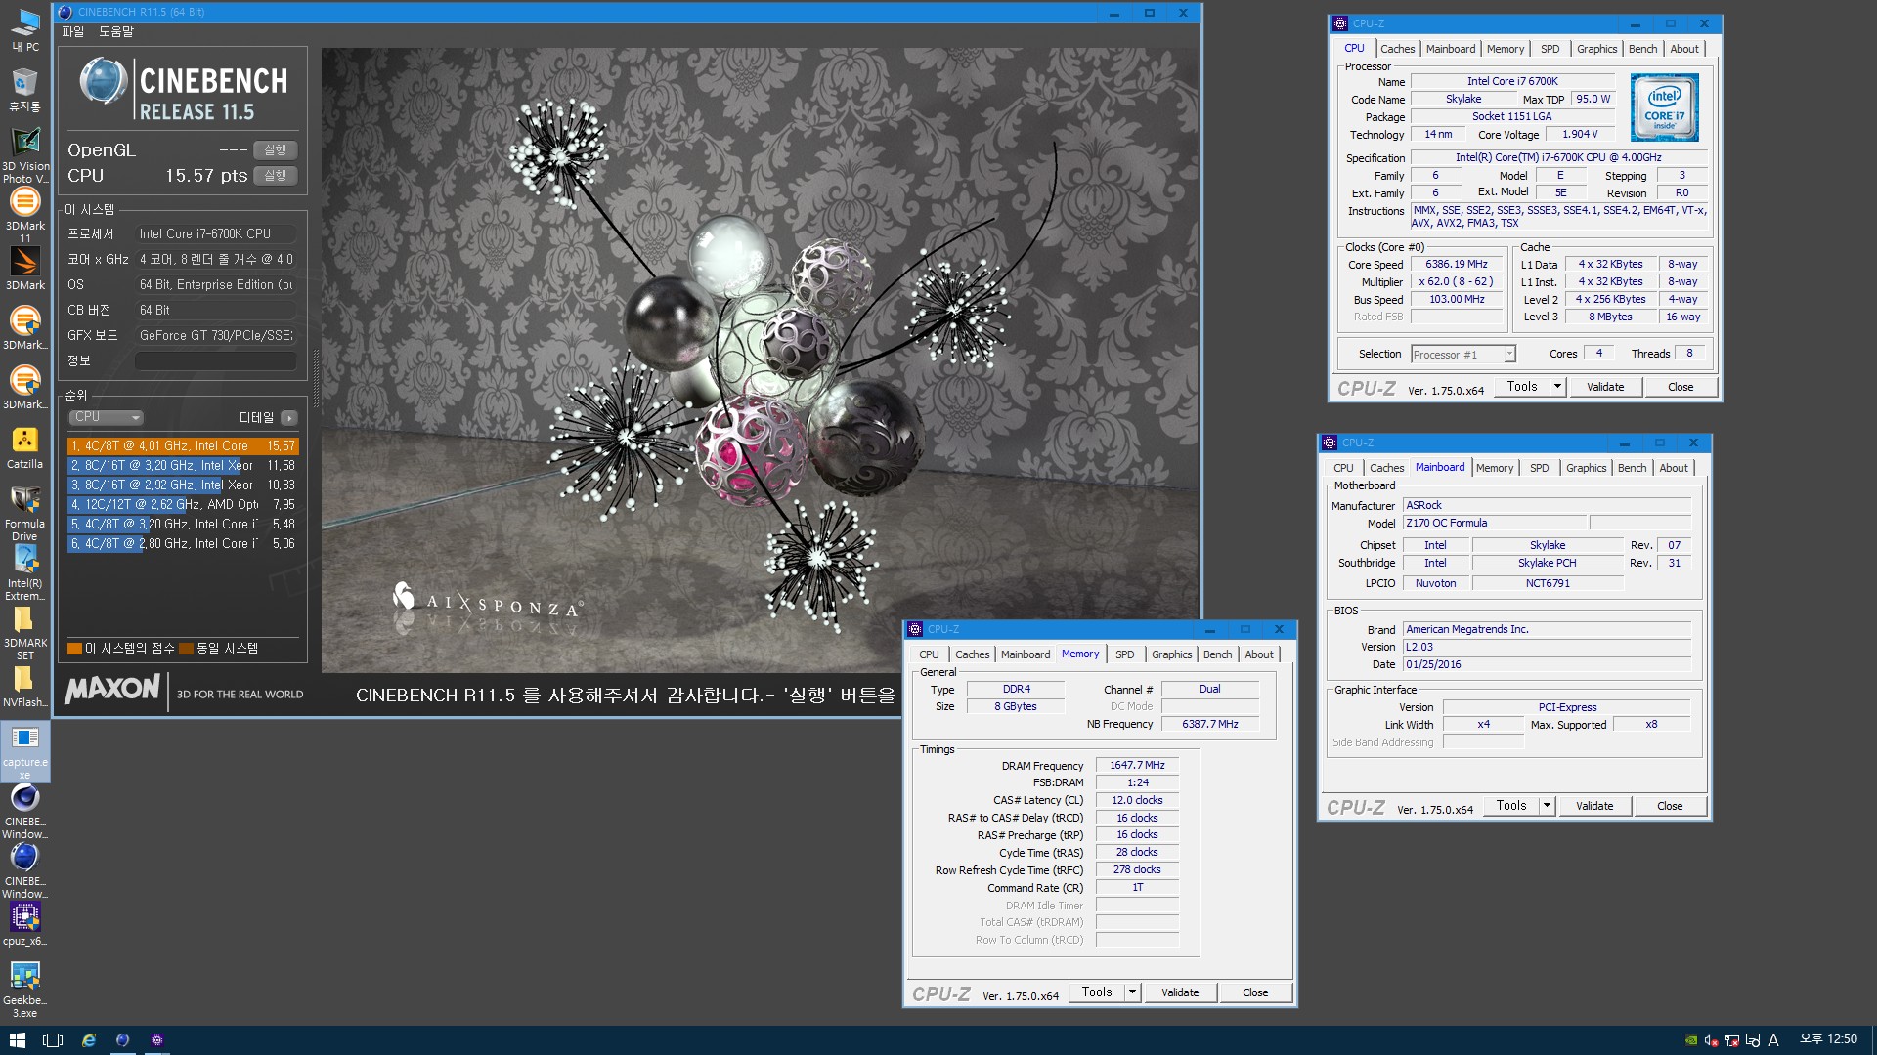The width and height of the screenshot is (1877, 1055).
Task: Select ranking row 4C/8T @ 2.80 GHz
Action: (183, 544)
